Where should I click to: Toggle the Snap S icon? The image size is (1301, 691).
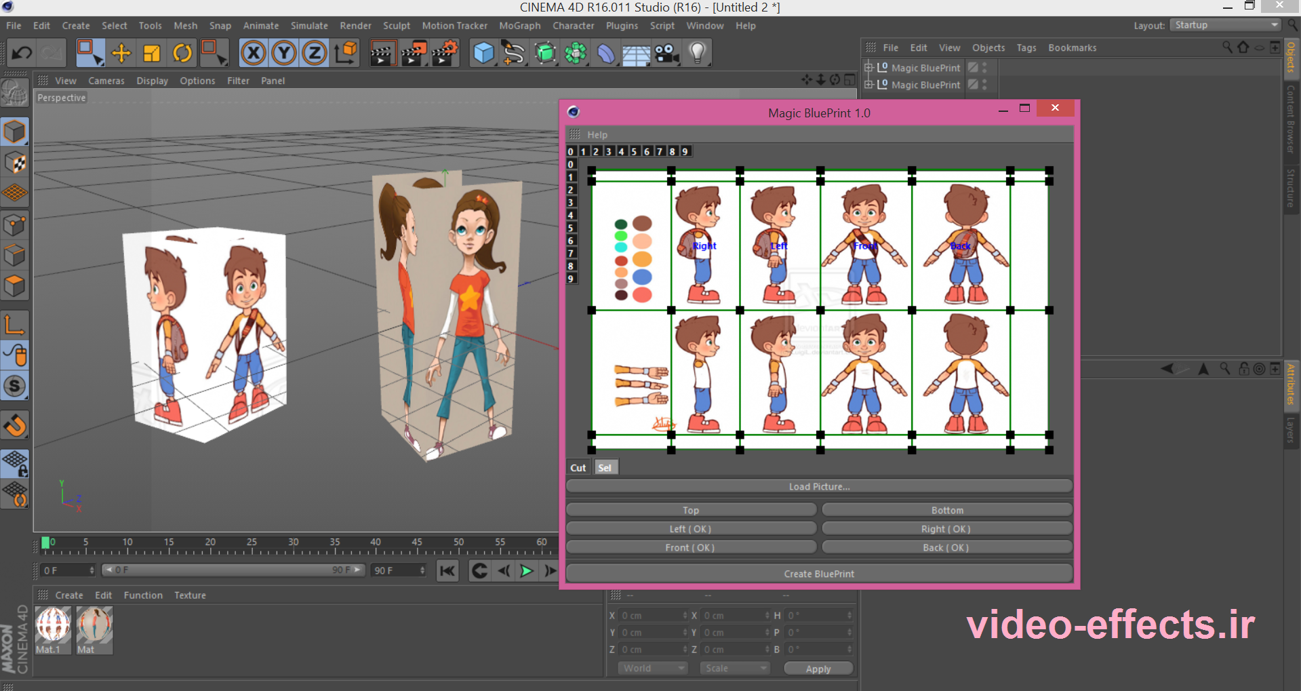[15, 387]
